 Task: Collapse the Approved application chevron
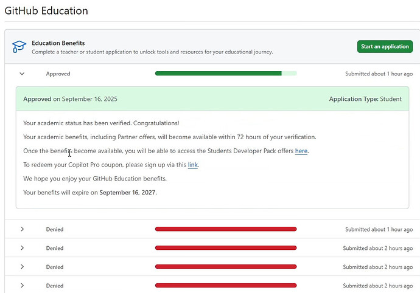(x=22, y=74)
